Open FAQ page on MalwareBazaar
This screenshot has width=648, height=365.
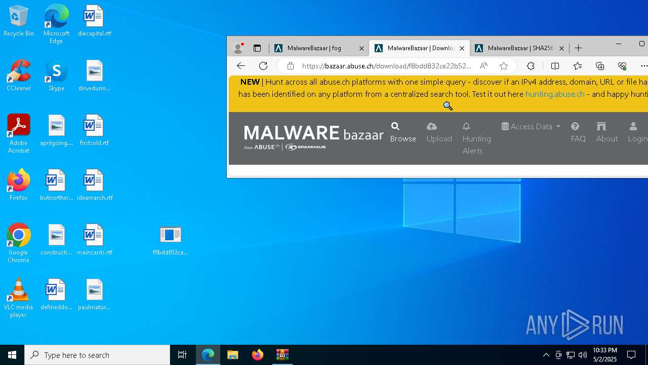tap(578, 132)
